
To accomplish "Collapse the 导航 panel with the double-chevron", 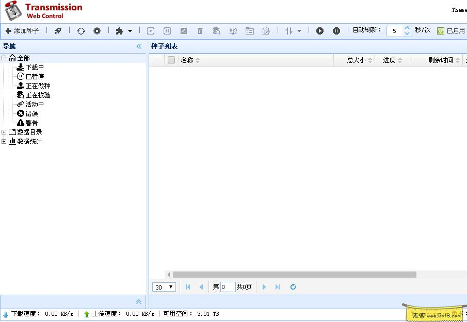I will 139,46.
